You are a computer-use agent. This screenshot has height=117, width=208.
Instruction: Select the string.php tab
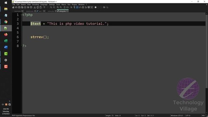62,11
